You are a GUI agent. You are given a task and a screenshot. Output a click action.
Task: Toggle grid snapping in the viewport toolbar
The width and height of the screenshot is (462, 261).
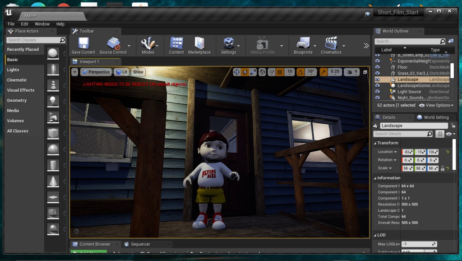tap(279, 72)
